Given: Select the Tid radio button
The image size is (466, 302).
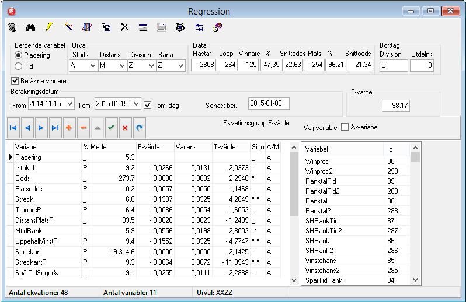Looking at the screenshot, I should [19, 66].
